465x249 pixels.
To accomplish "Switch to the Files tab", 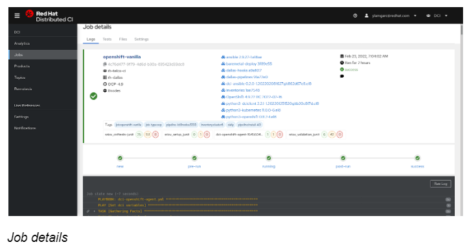I will (x=123, y=39).
